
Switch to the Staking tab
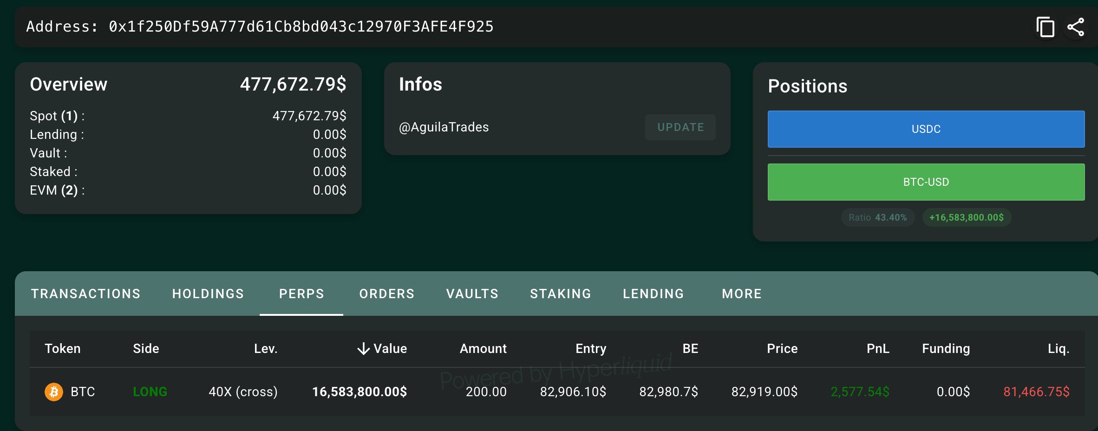coord(561,294)
